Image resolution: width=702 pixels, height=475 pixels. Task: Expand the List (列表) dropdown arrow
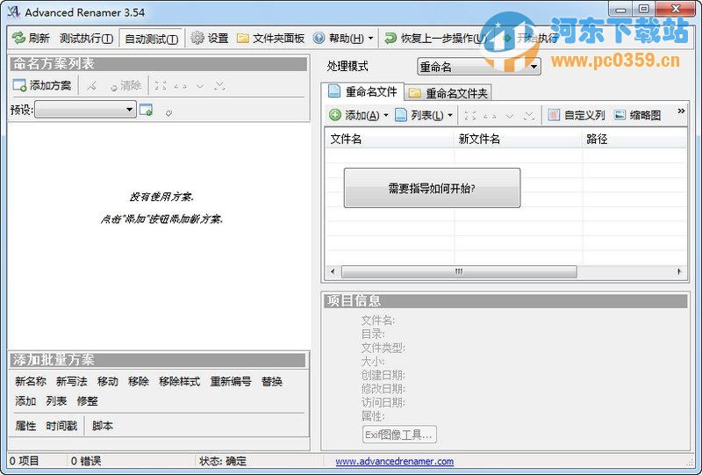pyautogui.click(x=450, y=116)
